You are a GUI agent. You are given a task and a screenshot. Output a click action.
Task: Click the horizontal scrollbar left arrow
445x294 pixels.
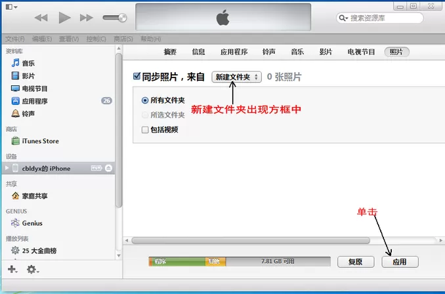tap(127, 240)
